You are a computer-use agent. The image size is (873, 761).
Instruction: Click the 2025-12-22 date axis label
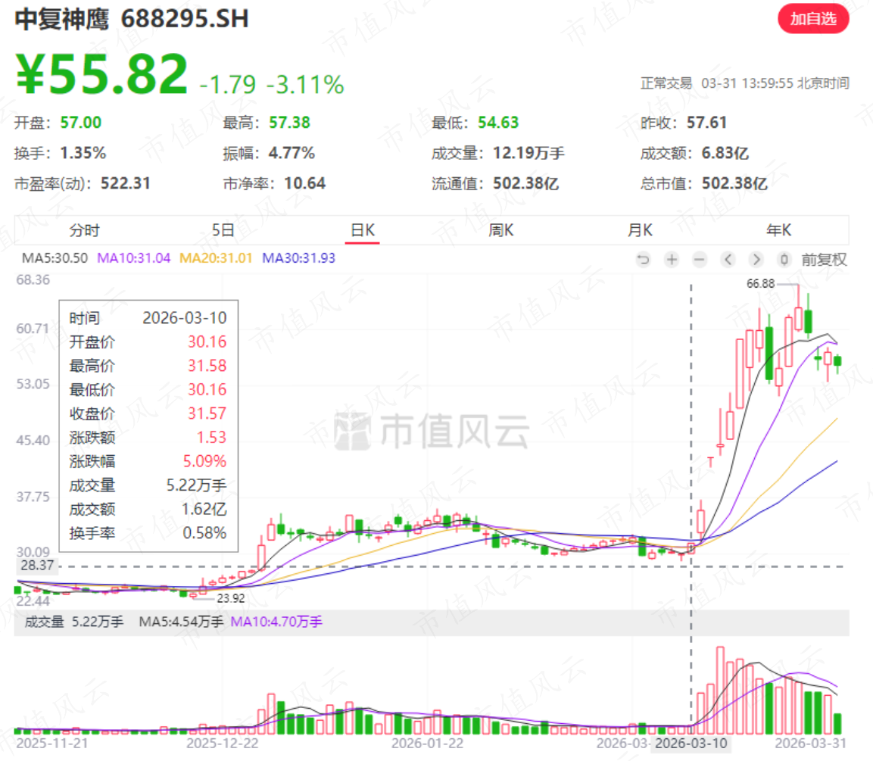click(222, 743)
